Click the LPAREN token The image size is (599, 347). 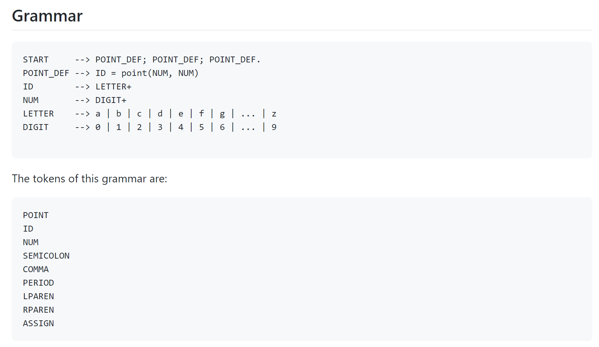tap(38, 296)
